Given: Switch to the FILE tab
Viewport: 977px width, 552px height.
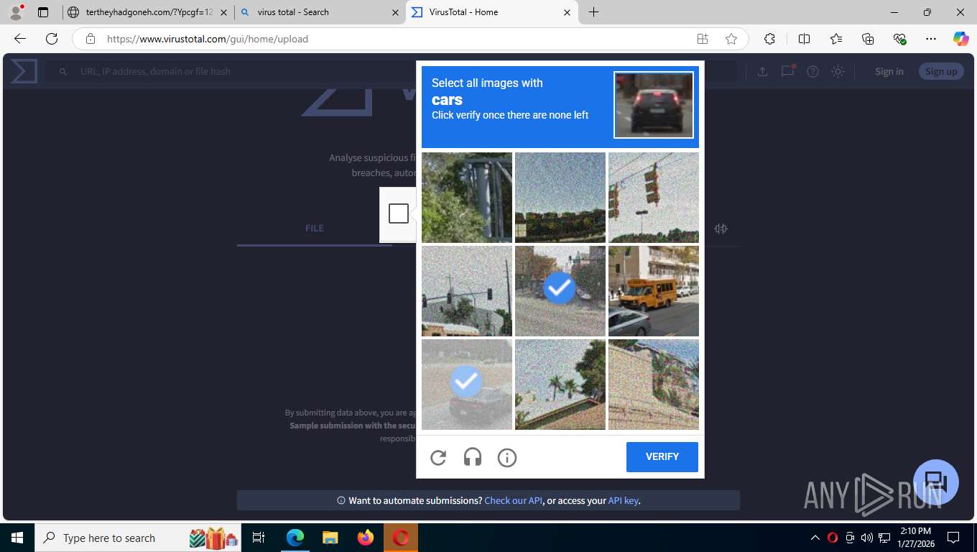Looking at the screenshot, I should 315,228.
